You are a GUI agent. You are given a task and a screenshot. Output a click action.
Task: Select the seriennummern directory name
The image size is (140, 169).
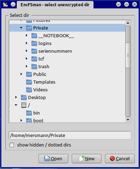click(55, 51)
